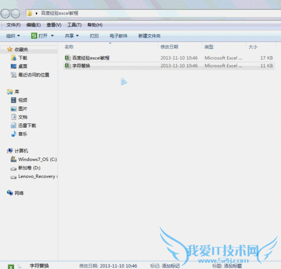Select 最近访问的位置 label in navigation pane

[x=34, y=75]
